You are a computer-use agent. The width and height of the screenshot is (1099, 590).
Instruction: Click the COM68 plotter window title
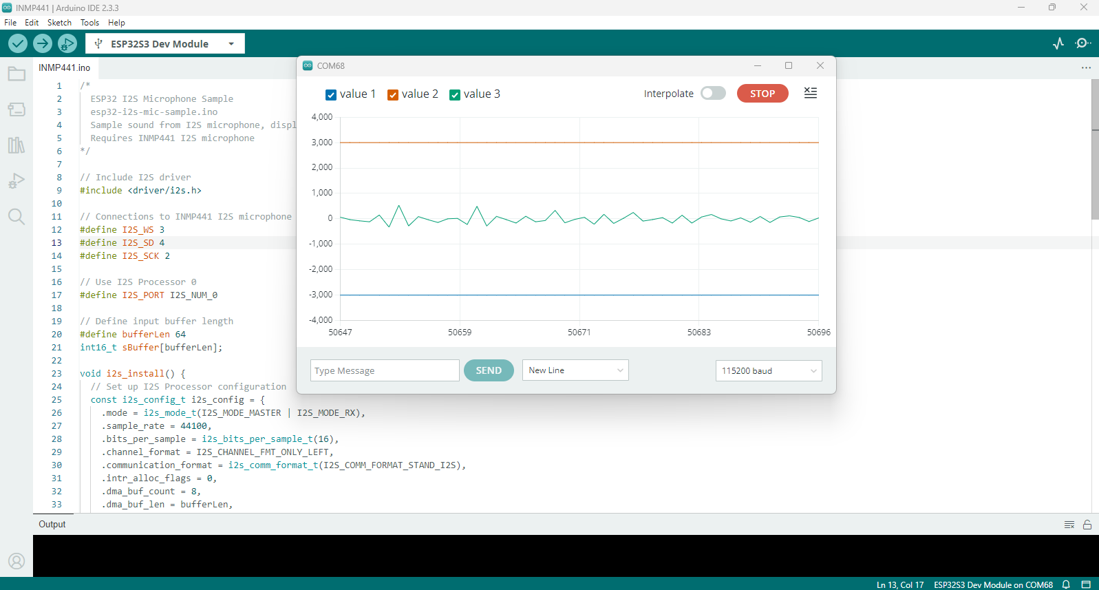tap(331, 66)
